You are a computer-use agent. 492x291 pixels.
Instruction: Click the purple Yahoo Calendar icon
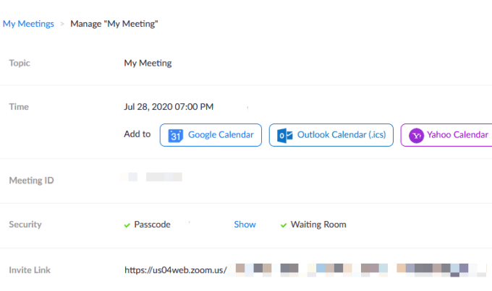pos(416,135)
